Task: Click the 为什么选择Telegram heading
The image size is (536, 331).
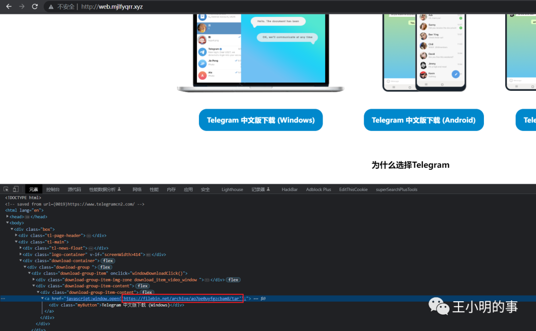Action: click(x=410, y=165)
